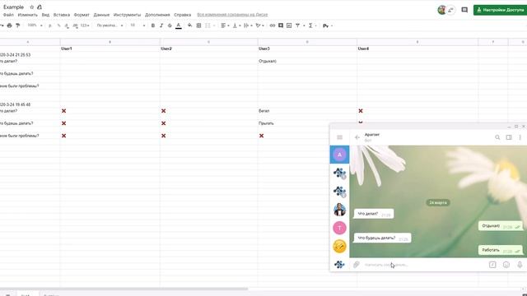Image resolution: width=527 pixels, height=296 pixels.
Task: Open the Ру input tools dropdown
Action: [x=328, y=25]
